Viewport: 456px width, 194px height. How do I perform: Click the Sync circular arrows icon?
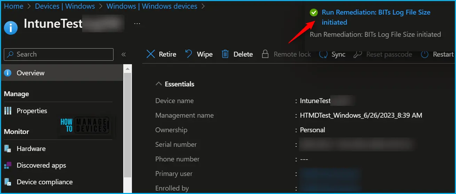click(x=323, y=54)
